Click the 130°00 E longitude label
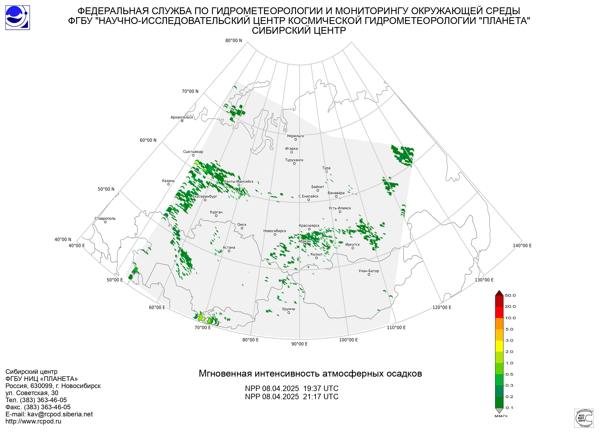599x436 pixels. (484, 280)
